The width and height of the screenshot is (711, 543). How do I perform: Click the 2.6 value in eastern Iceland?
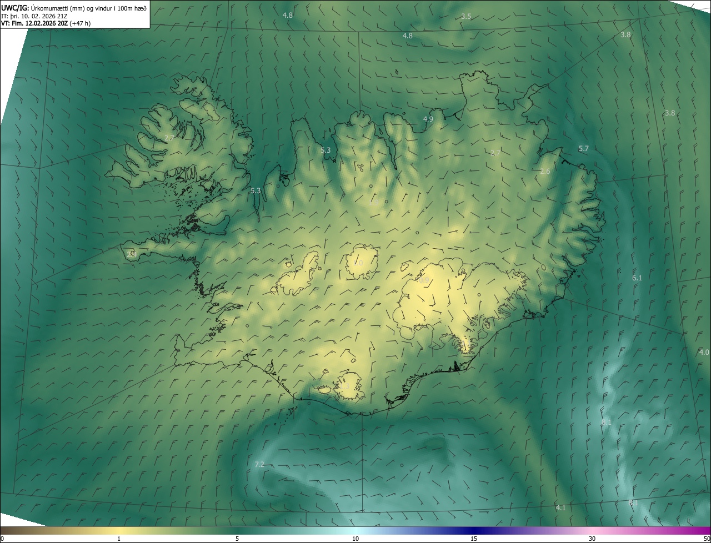pos(545,172)
